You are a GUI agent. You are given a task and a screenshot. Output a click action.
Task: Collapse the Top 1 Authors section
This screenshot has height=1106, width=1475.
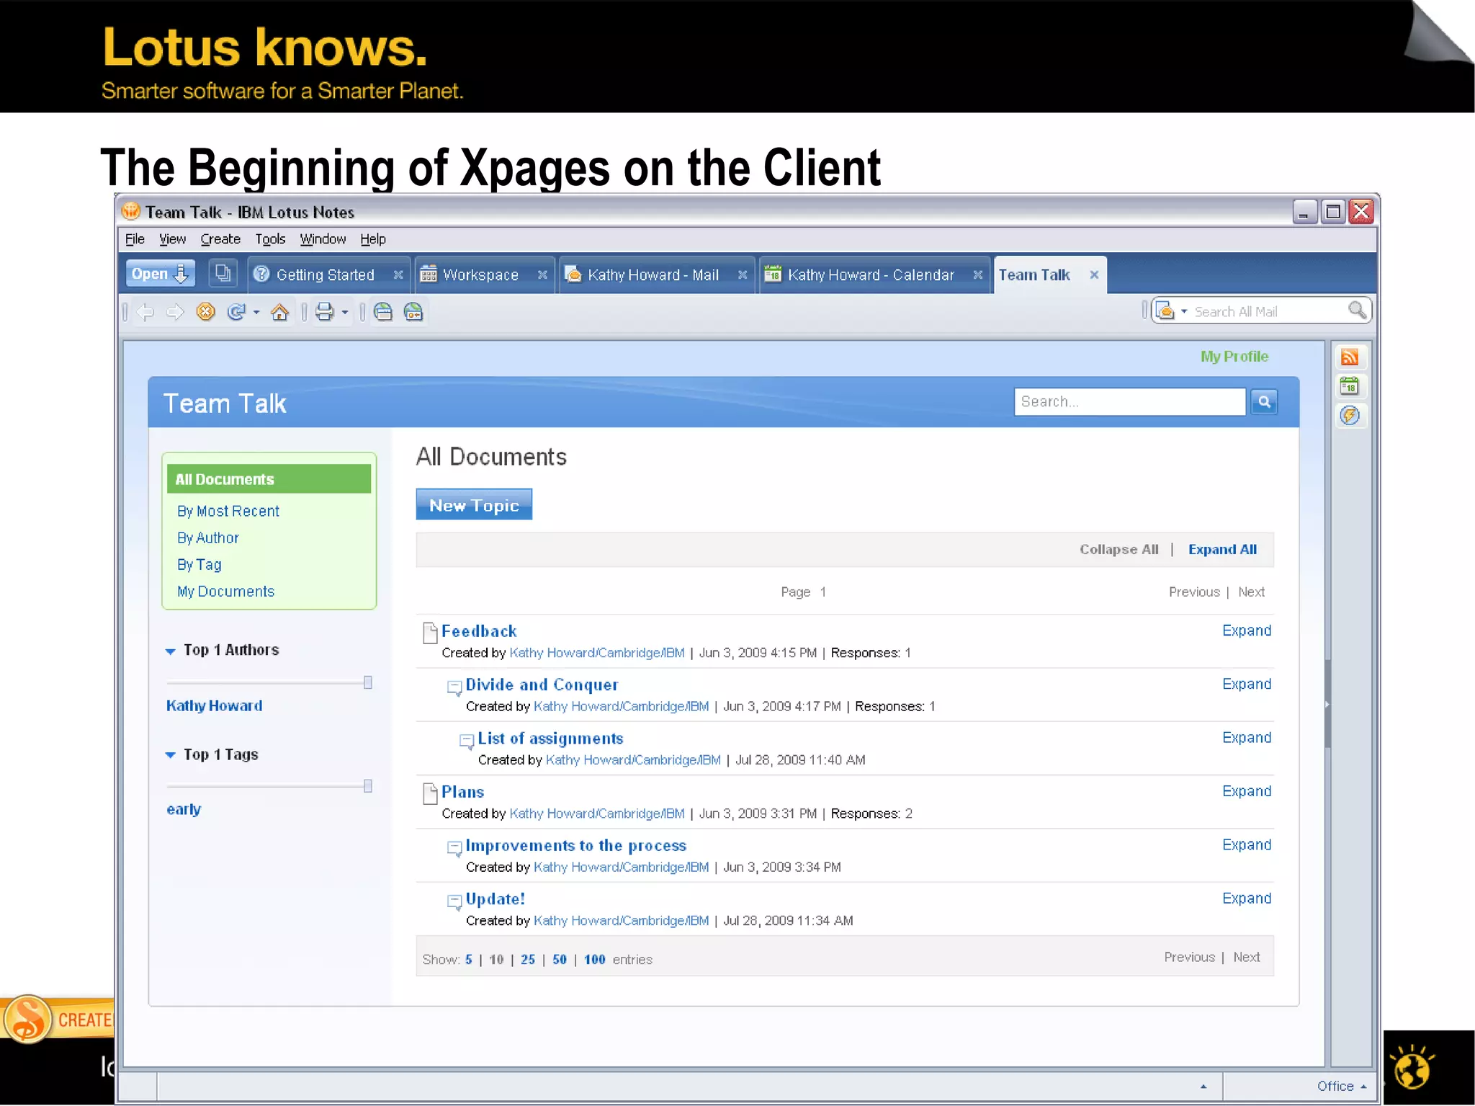click(x=171, y=651)
